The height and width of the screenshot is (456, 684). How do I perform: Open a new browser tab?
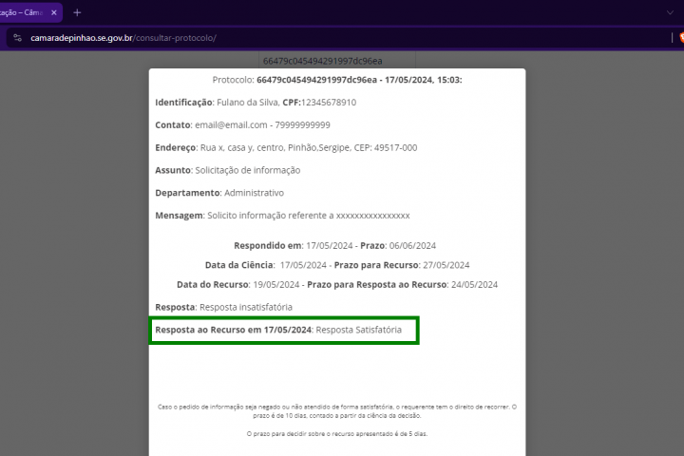coord(77,12)
